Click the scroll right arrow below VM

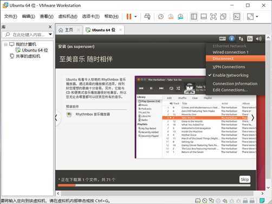[262, 193]
